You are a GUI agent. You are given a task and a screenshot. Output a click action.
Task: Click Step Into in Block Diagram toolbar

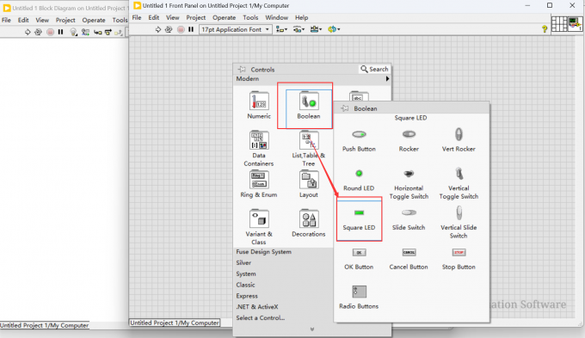(98, 33)
